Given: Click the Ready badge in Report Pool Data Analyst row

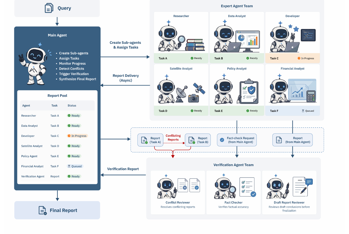Looking at the screenshot, I should tap(74, 126).
